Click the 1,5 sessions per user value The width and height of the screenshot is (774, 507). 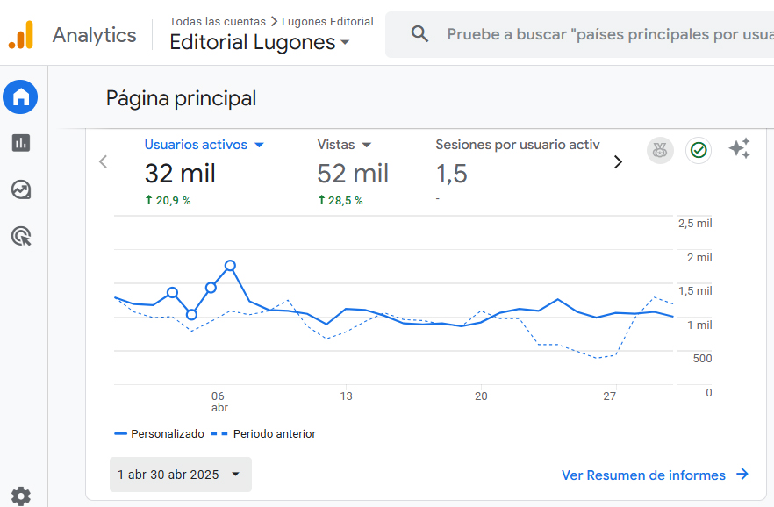451,174
